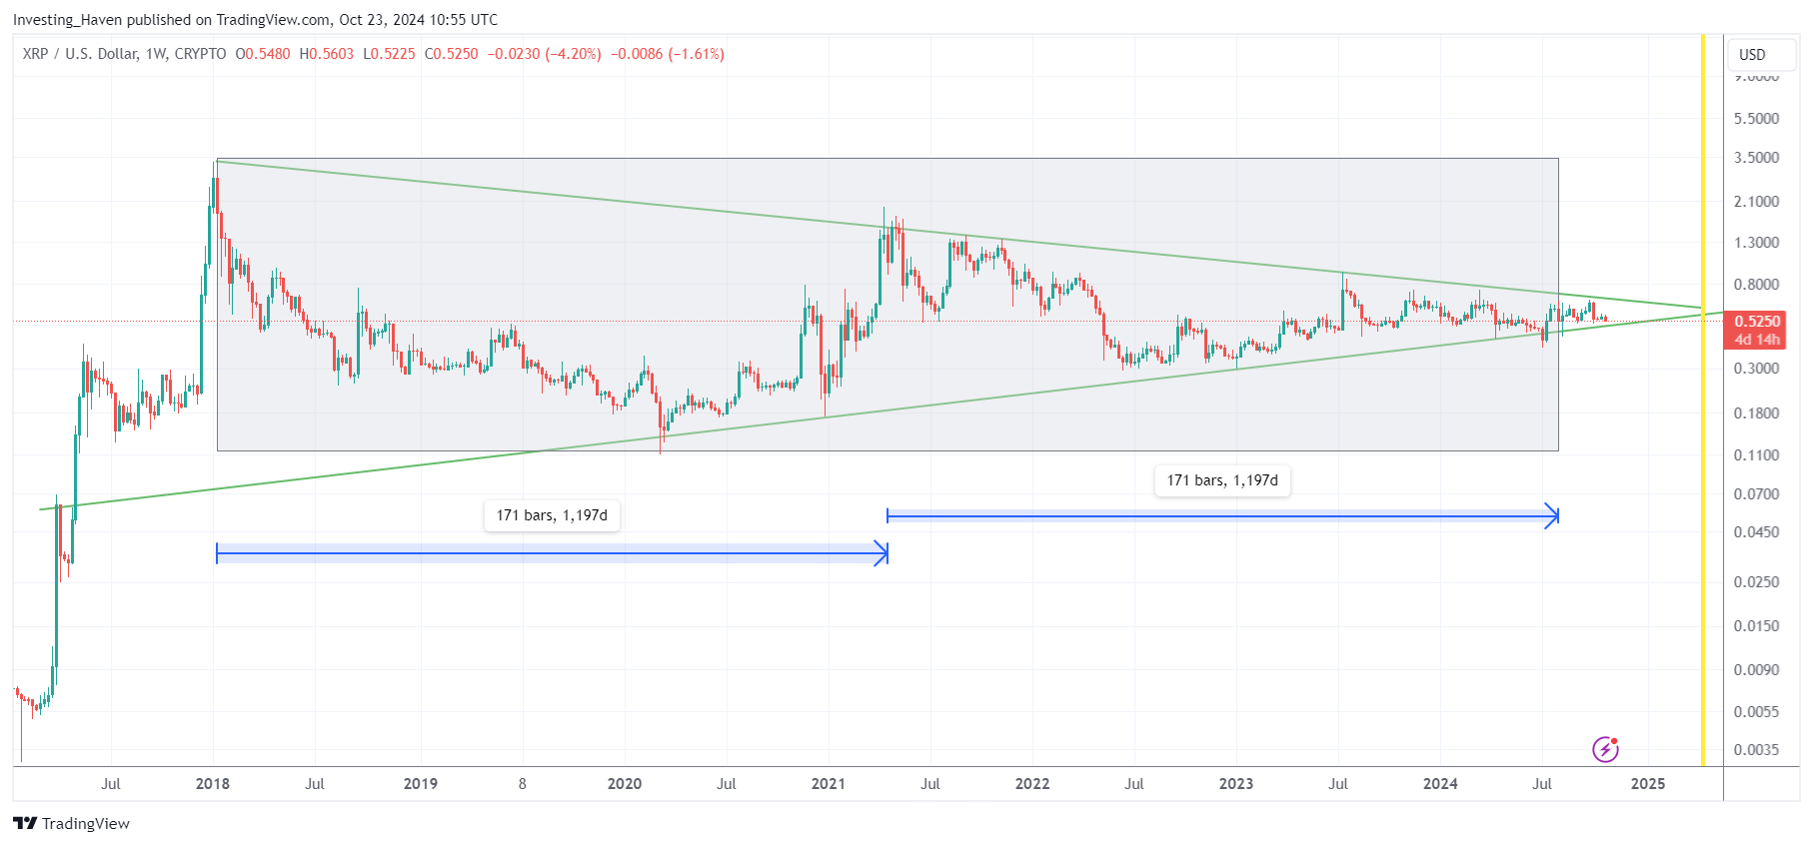Click the 2020 label on time axis

tap(625, 784)
